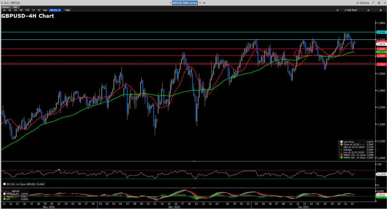Click the RSI 51.6542 value label

click(x=381, y=174)
